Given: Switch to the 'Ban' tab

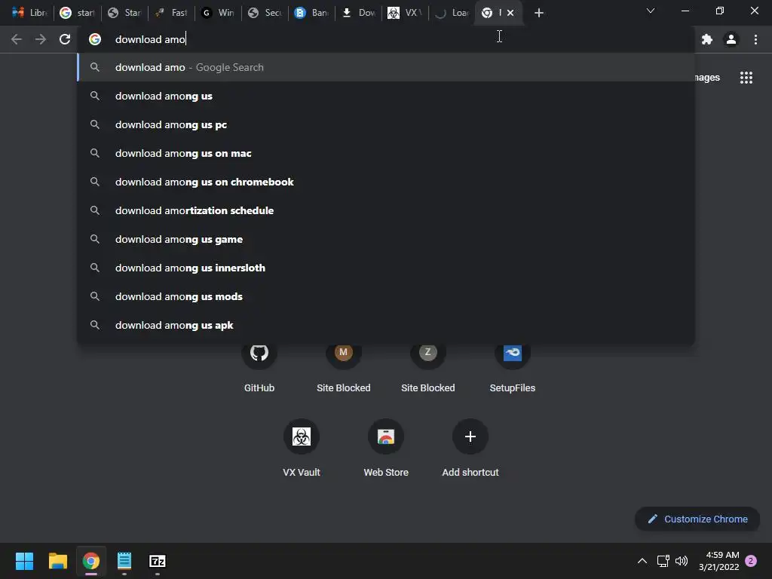Looking at the screenshot, I should click(x=311, y=13).
